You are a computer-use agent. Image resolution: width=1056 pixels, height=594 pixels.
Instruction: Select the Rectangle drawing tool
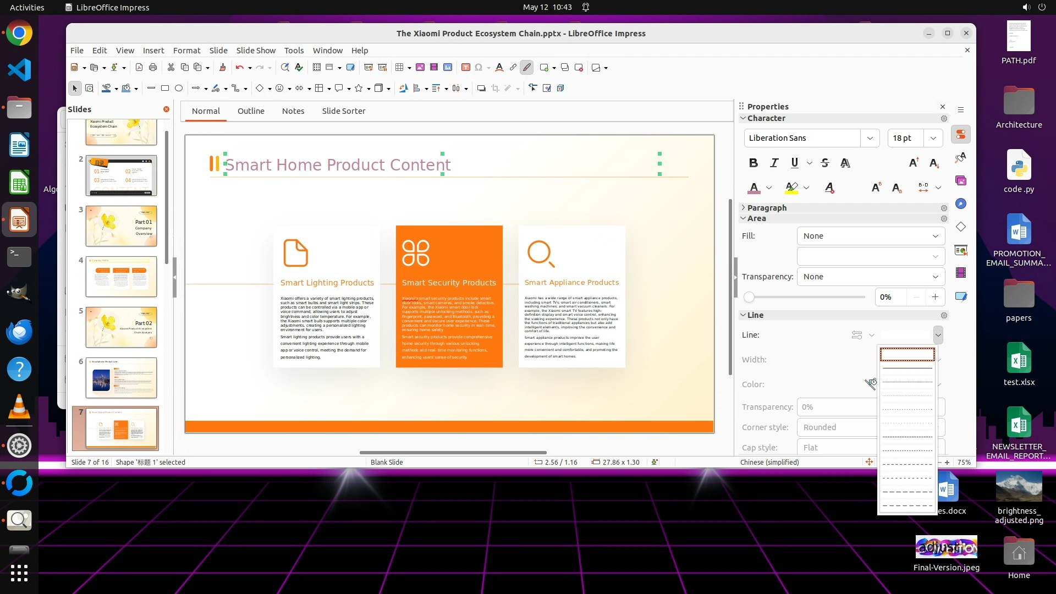coord(164,88)
